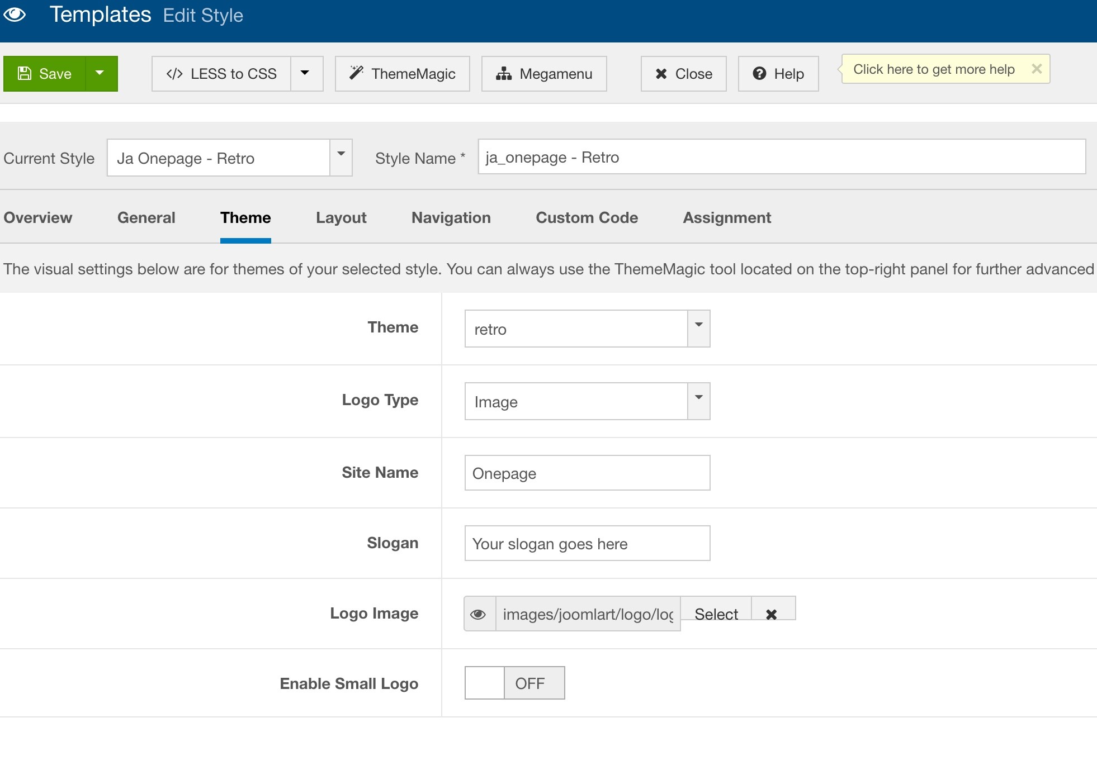This screenshot has height=770, width=1097.
Task: Open the Logo Type dropdown
Action: 587,401
